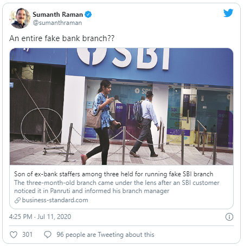Click the reply speech bubble icon

click(x=48, y=235)
